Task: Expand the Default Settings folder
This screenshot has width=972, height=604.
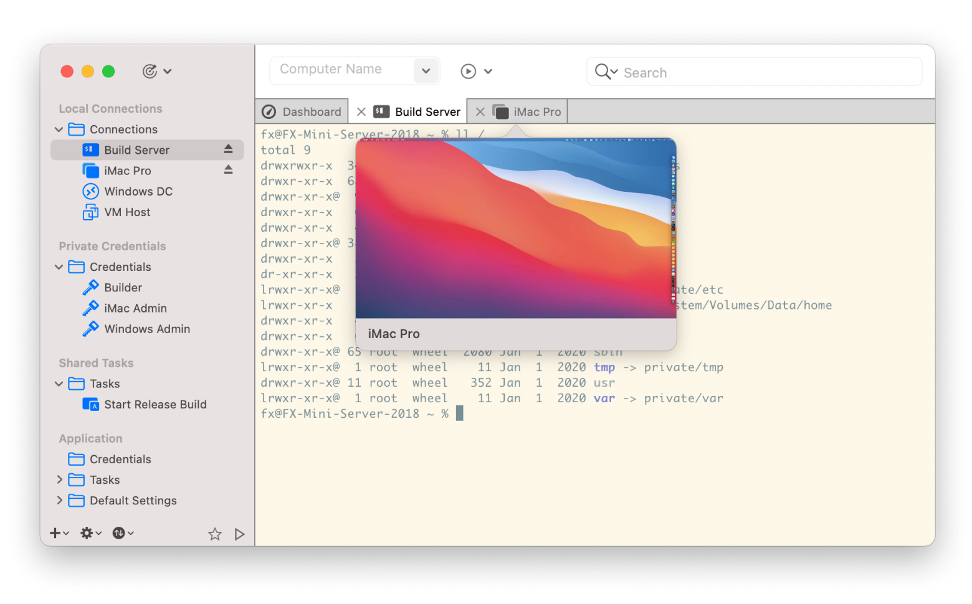Action: pos(59,501)
